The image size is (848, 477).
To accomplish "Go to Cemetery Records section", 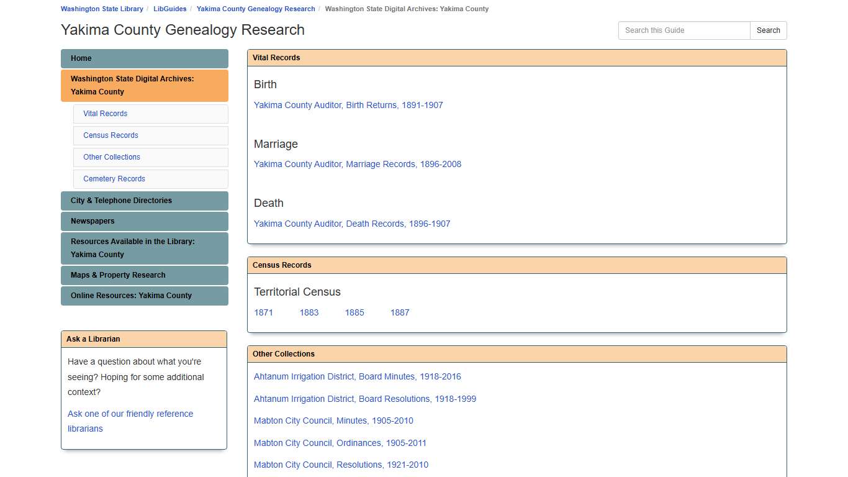I will 114,179.
